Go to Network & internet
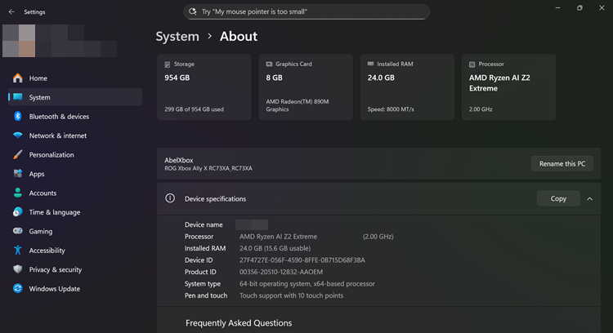The image size is (613, 333). coord(74,135)
